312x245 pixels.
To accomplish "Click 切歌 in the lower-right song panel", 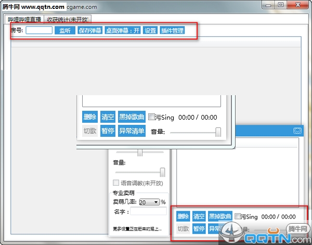I will (183, 229).
